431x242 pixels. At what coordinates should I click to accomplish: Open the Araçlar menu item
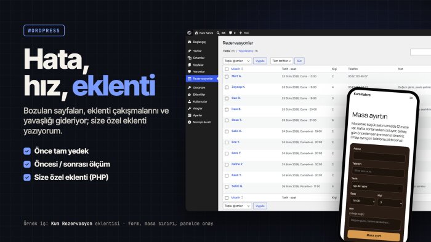point(202,109)
